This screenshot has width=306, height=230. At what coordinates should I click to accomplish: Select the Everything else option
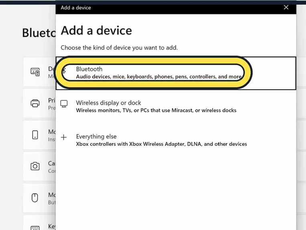[176, 140]
